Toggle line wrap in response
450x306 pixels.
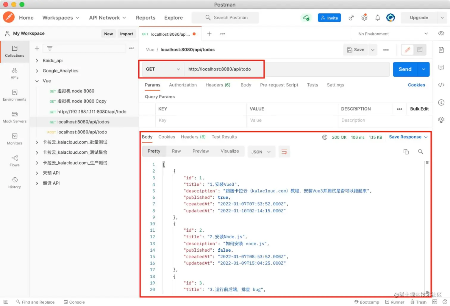click(284, 152)
